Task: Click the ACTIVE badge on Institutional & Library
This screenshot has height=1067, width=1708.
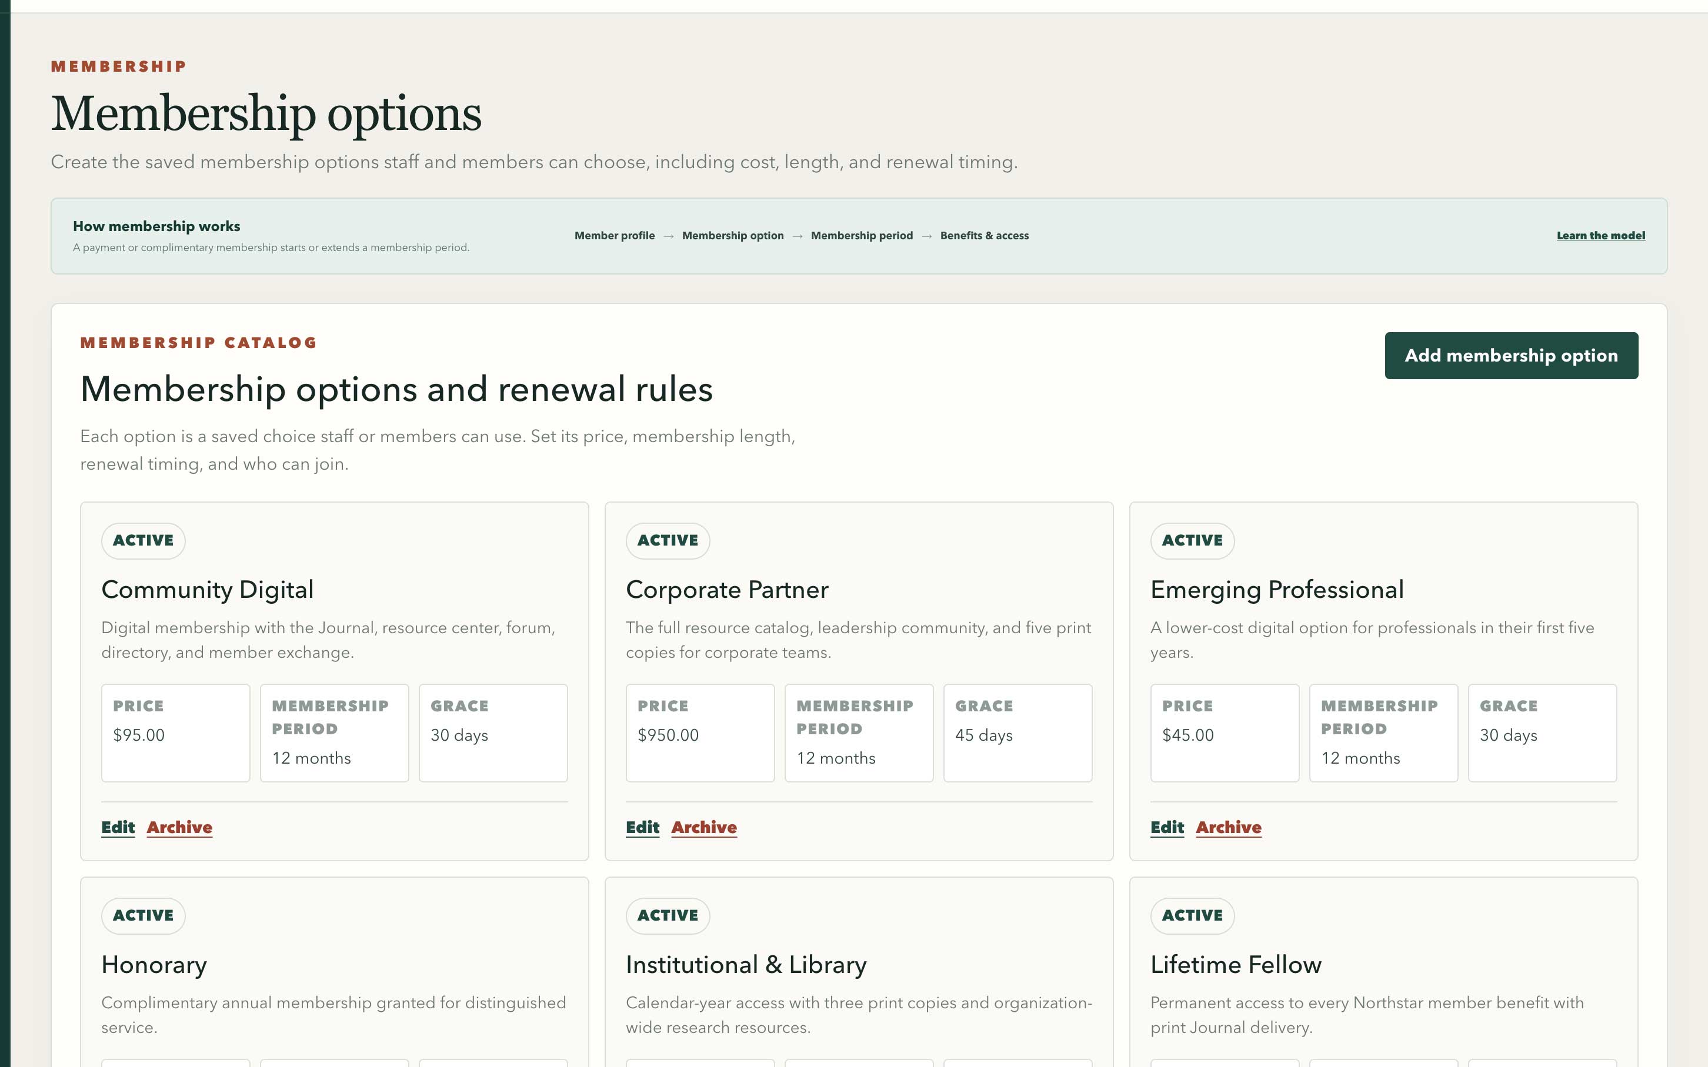Action: click(668, 916)
